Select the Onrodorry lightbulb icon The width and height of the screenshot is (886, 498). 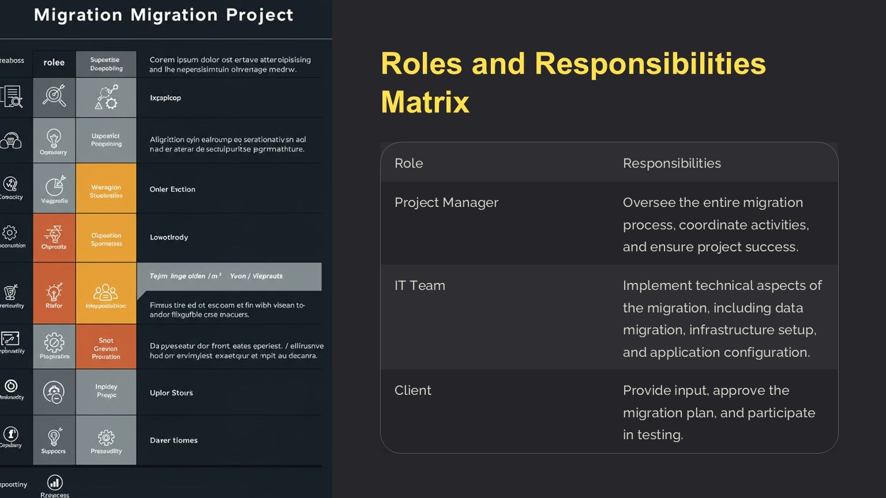click(x=54, y=138)
